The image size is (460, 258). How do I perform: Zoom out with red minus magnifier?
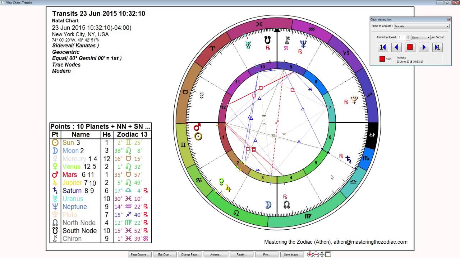[316, 254]
